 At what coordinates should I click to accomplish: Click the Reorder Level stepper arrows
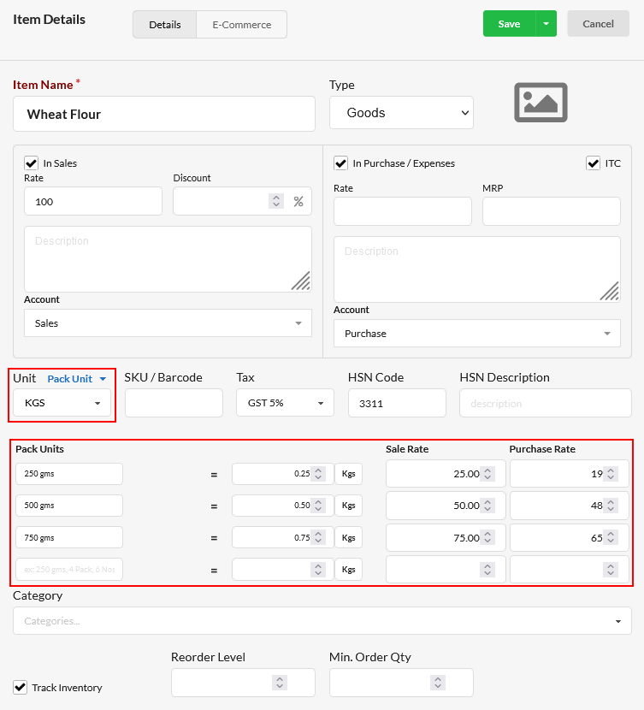280,683
